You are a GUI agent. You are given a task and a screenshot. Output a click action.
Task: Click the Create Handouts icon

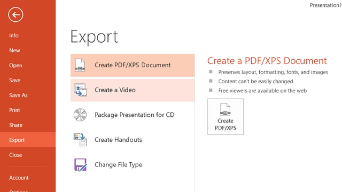[80, 140]
